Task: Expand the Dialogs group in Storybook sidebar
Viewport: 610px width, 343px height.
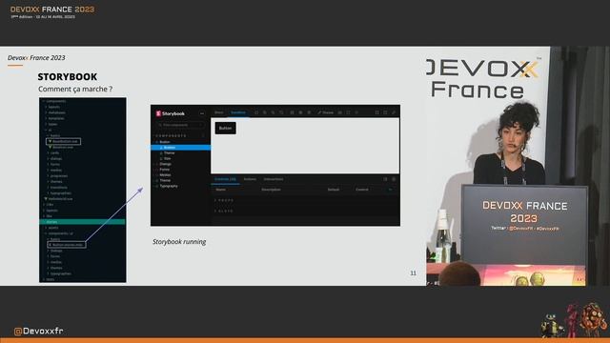Action: (x=165, y=164)
